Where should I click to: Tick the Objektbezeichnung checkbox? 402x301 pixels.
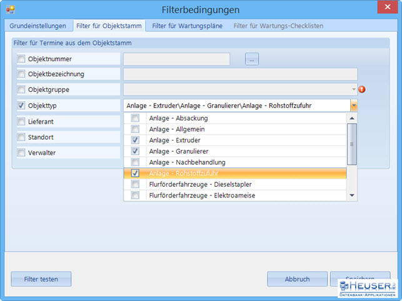22,74
